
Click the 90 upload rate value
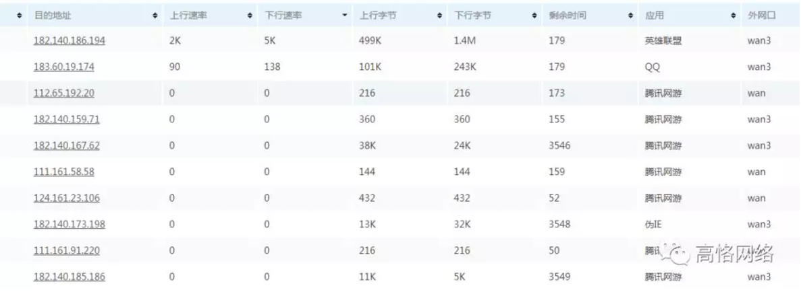point(174,67)
